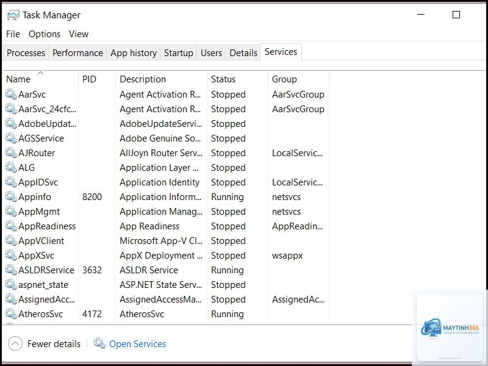Switch to the App history tab
Viewport: 488px width, 366px height.
click(x=134, y=53)
